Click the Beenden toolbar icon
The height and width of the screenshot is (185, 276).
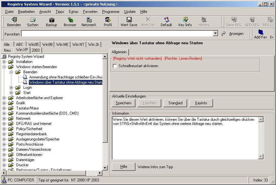(x=14, y=20)
